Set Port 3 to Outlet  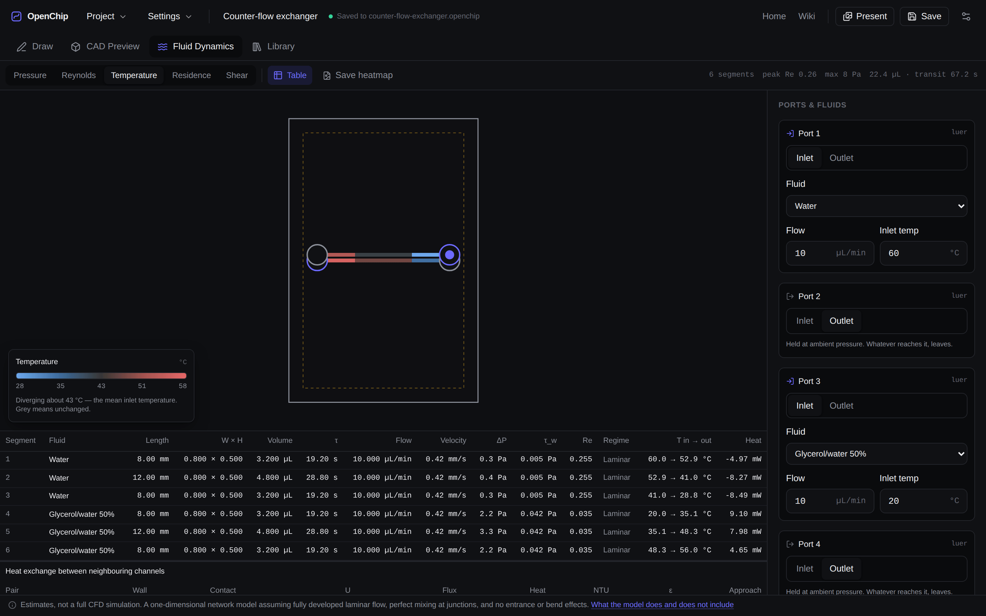coord(841,406)
